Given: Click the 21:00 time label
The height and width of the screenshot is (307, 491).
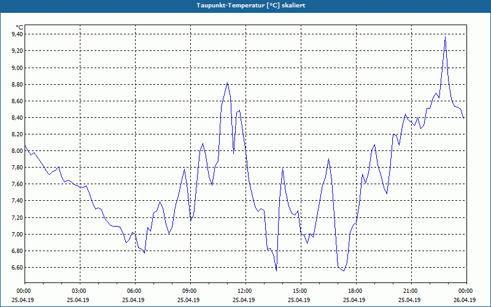Looking at the screenshot, I should pos(411,291).
